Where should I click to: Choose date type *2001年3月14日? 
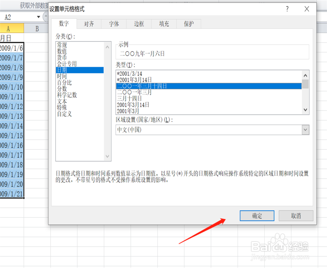click(x=209, y=80)
